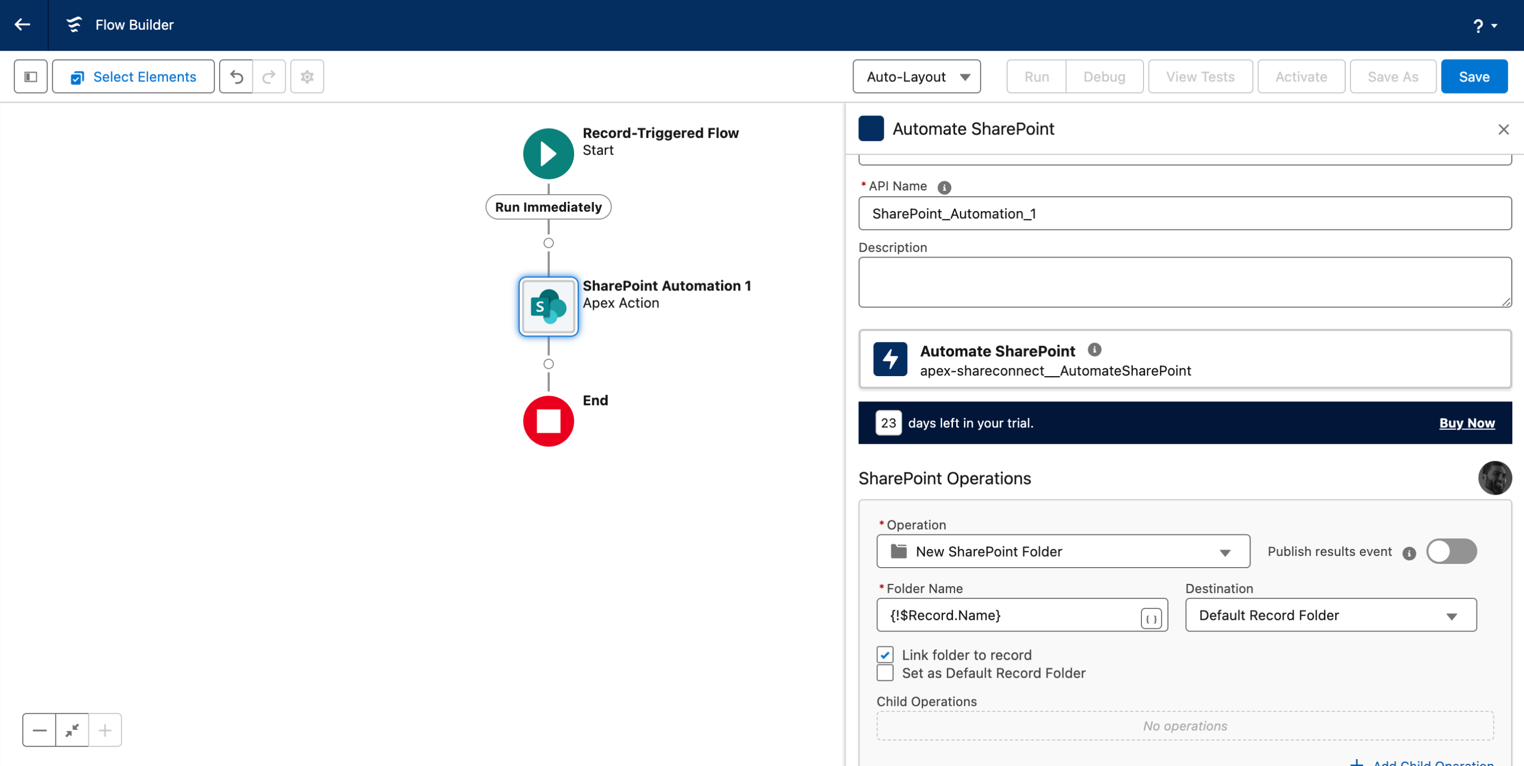Click the Publish results event info icon

point(1409,553)
